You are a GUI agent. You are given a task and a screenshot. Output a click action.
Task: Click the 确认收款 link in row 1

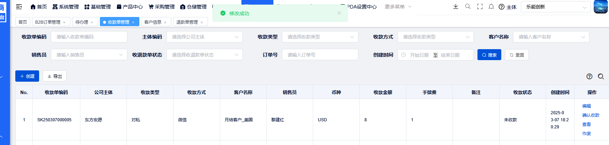coord(591,115)
